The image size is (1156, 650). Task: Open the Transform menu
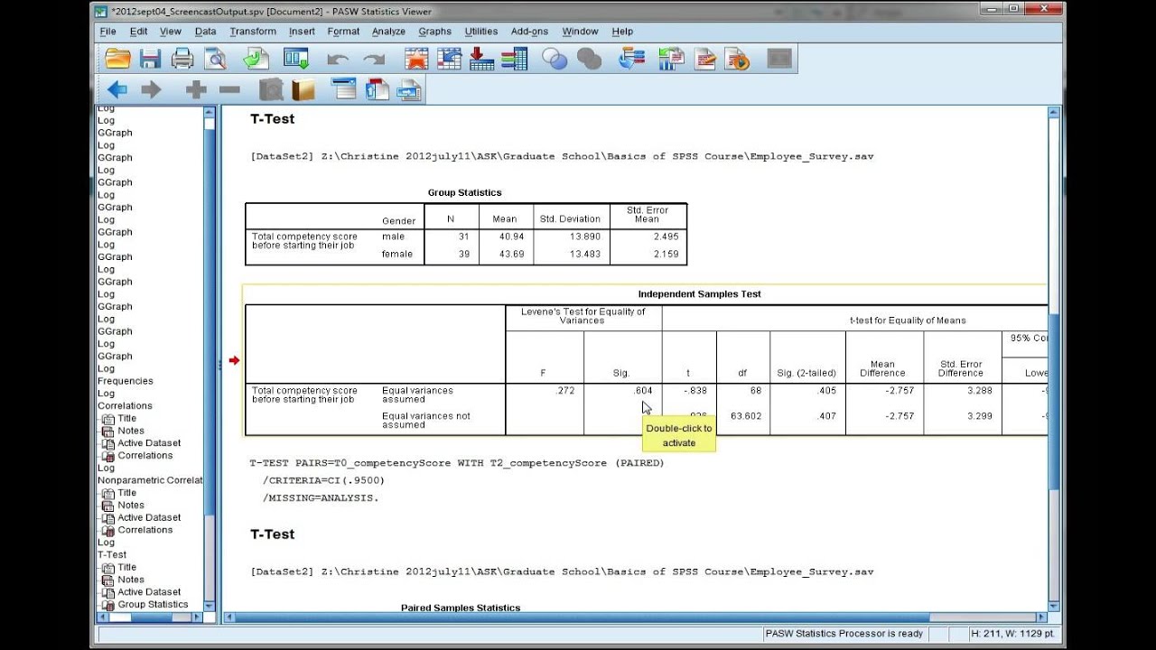click(x=253, y=32)
